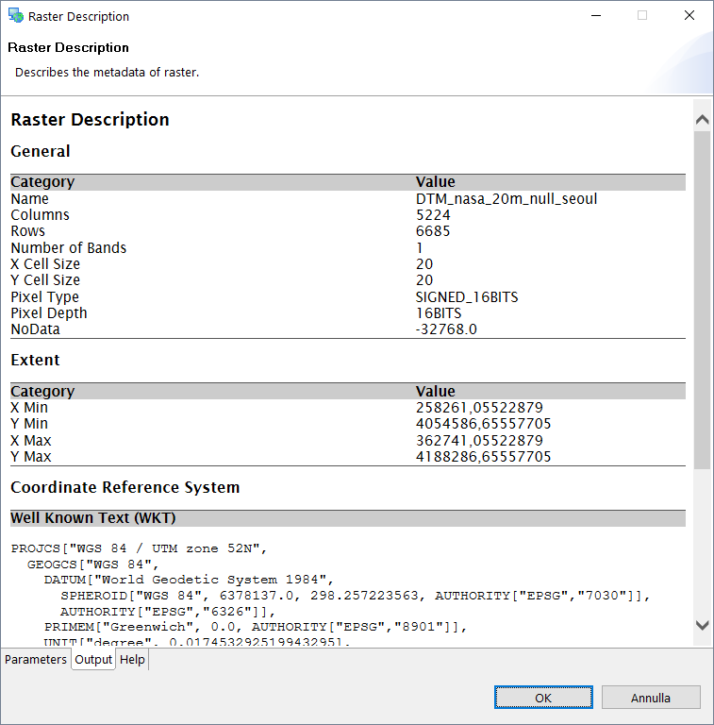Select the Output tab
Viewport: 714px width, 725px height.
(x=93, y=660)
